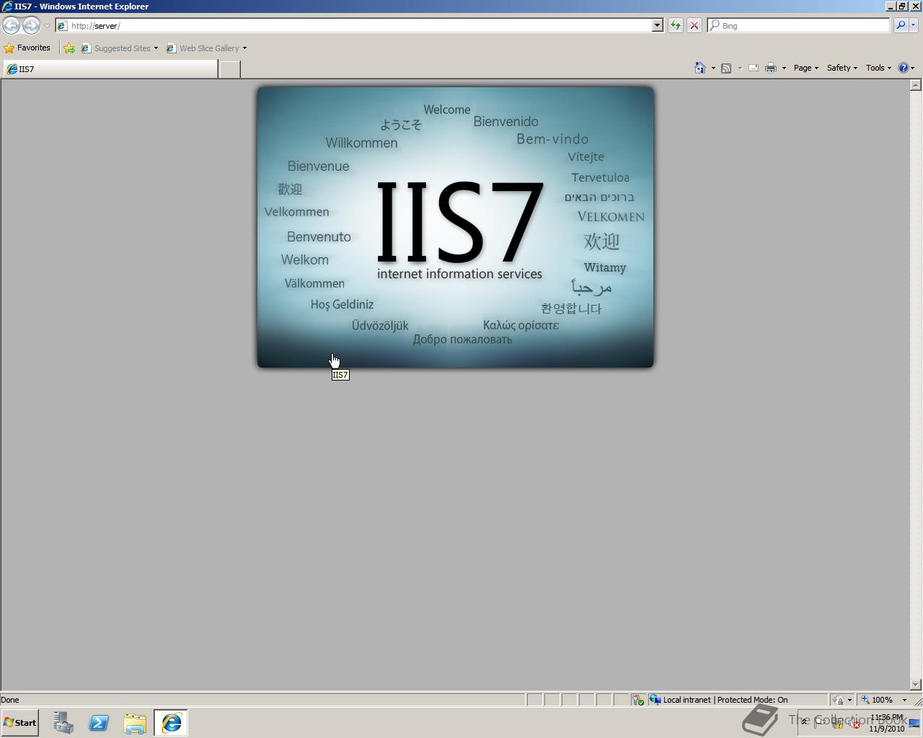Open the Favorites center
Screen dimensions: 923x738
click(x=27, y=48)
